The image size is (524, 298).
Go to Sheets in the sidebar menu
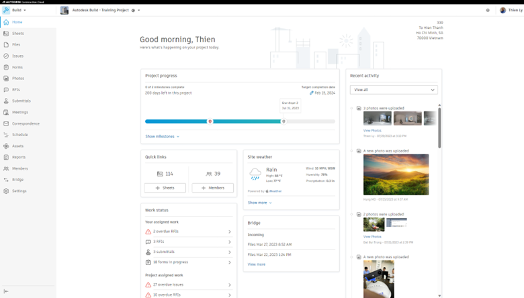(18, 34)
